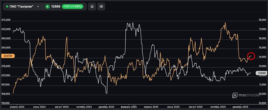
Task: Click the февраль 2025 date label
Action: tap(129, 107)
